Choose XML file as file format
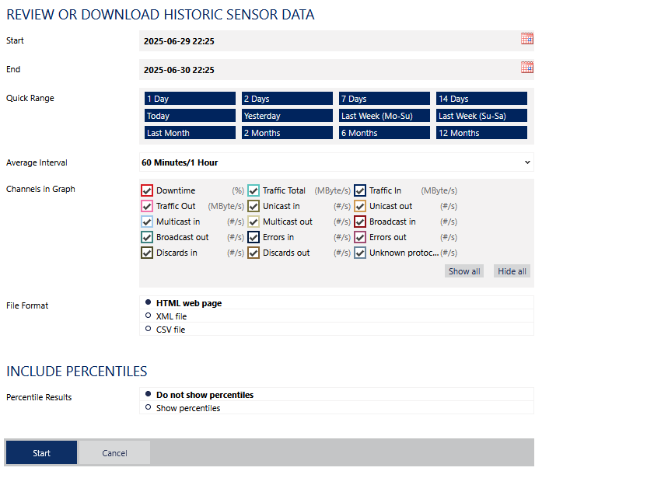Viewport: 654px width, 499px height. (148, 316)
